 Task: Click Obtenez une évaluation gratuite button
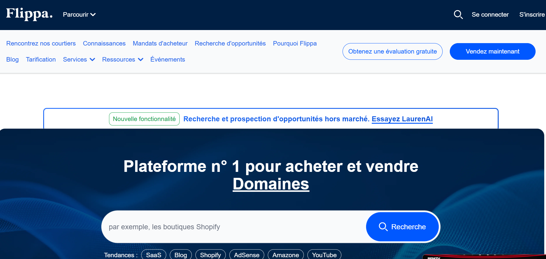click(x=393, y=51)
